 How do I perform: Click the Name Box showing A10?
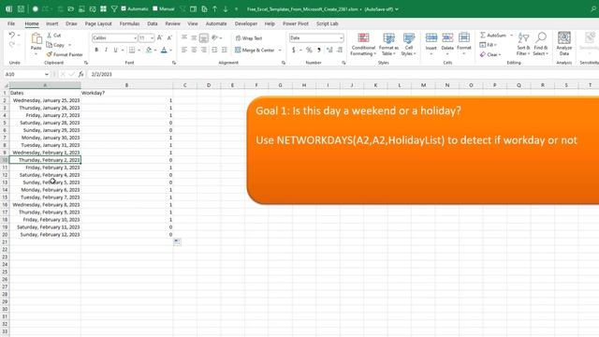pyautogui.click(x=23, y=74)
